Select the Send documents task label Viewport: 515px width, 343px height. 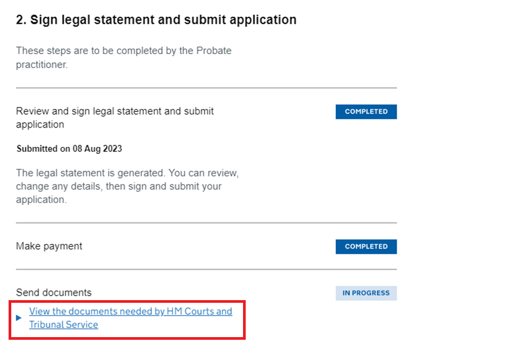(54, 293)
